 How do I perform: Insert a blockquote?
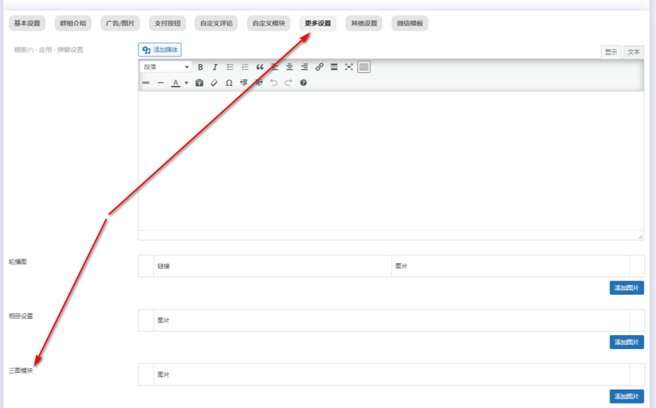coord(259,67)
